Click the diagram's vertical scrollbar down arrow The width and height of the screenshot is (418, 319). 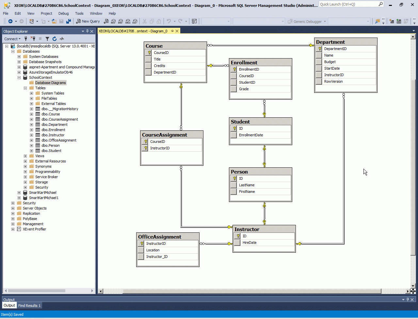coord(413,285)
